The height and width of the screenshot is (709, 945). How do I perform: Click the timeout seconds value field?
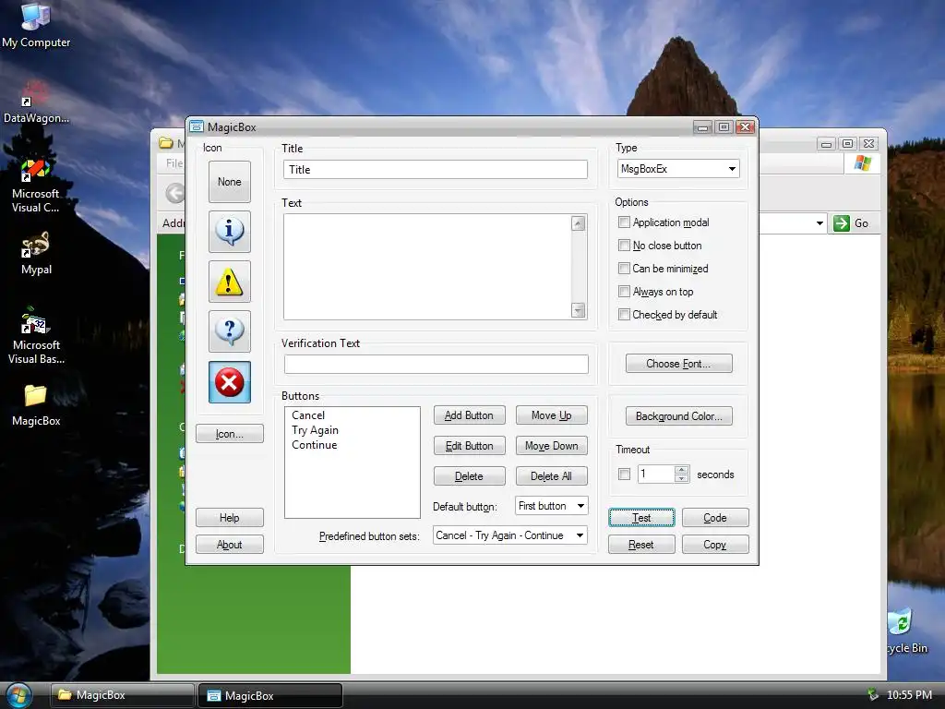click(656, 474)
